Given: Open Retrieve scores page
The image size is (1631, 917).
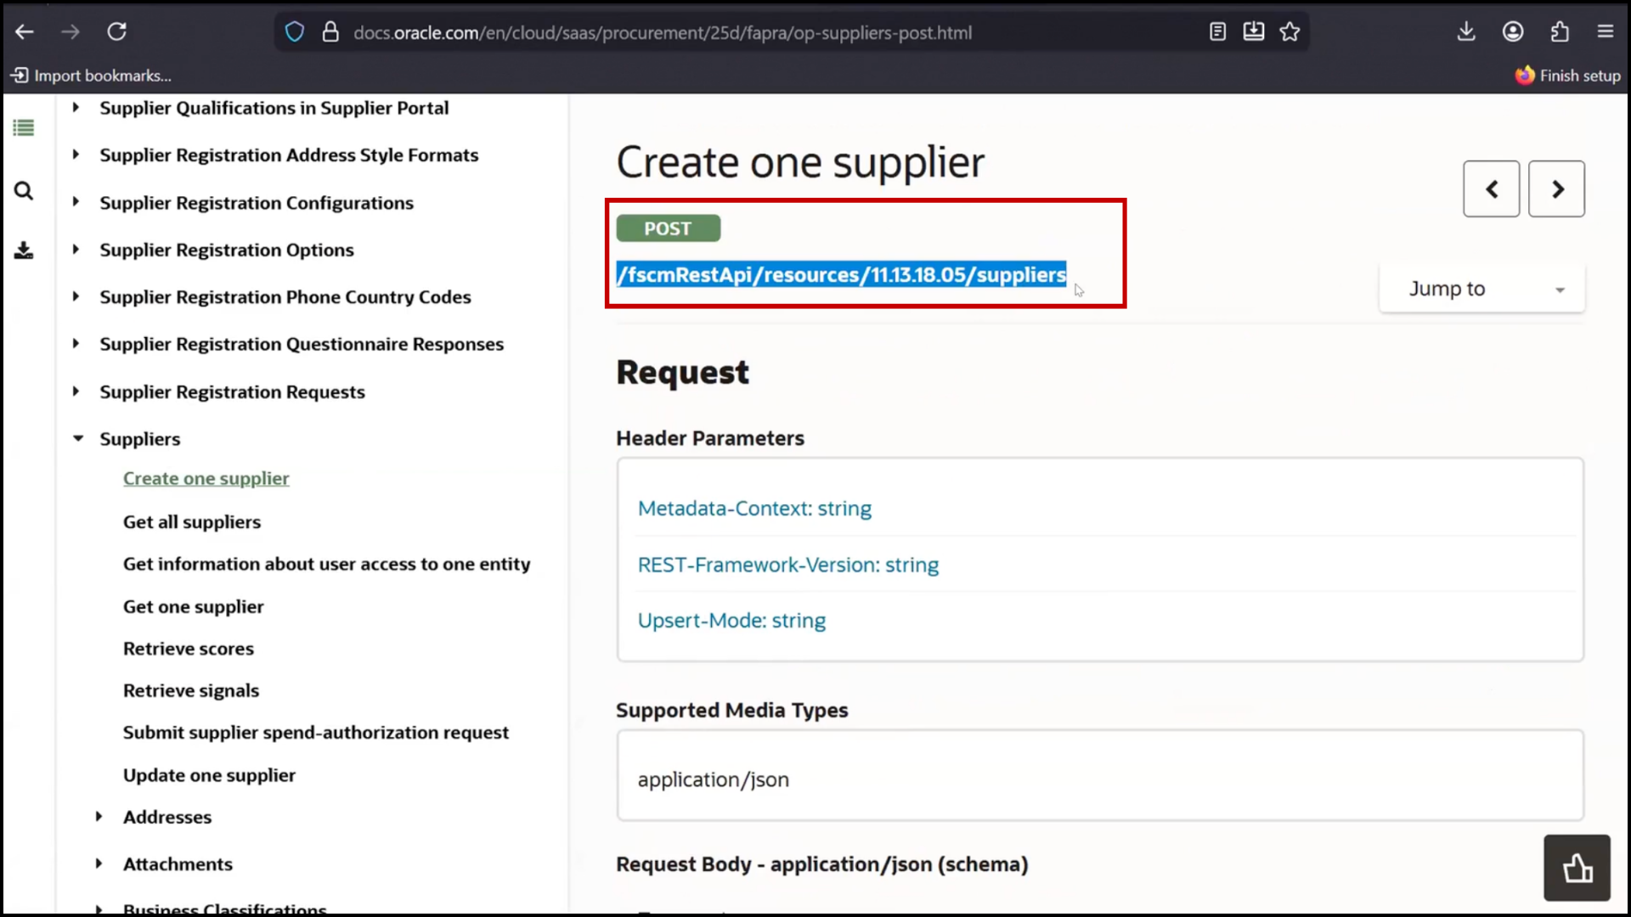Looking at the screenshot, I should [189, 649].
